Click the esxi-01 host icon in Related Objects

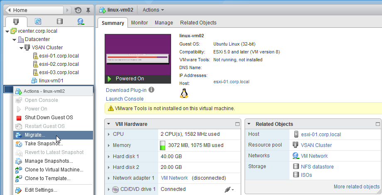pos(296,134)
